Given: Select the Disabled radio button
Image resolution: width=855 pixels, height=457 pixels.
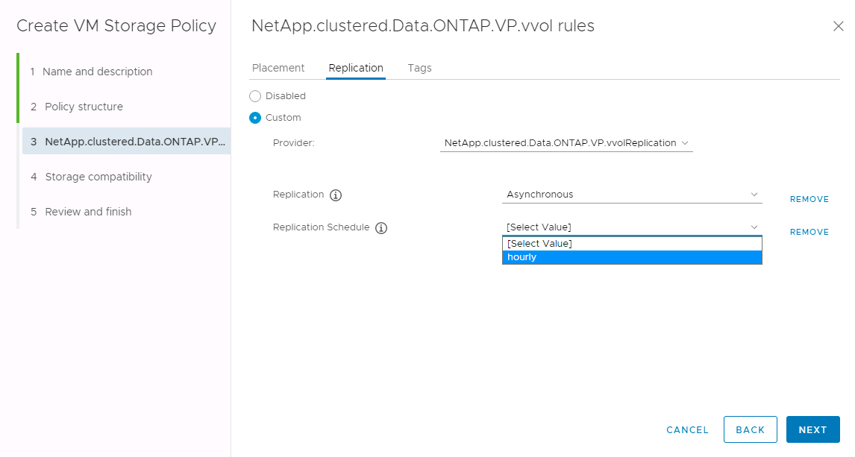Looking at the screenshot, I should coord(255,96).
